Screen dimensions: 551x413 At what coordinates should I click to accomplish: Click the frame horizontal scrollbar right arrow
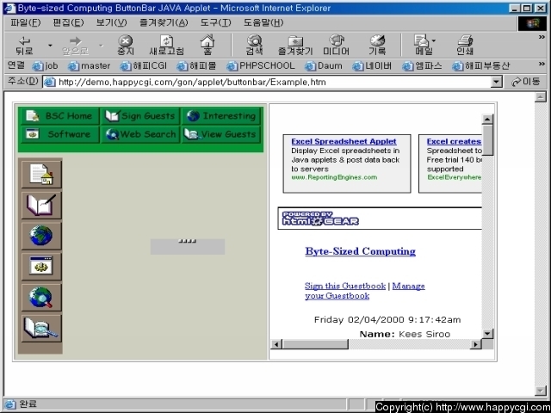click(x=475, y=344)
